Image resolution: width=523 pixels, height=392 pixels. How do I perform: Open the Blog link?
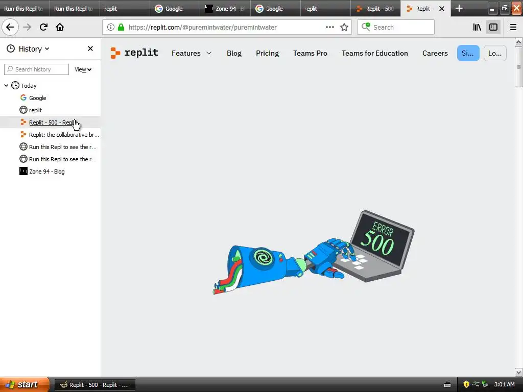pyautogui.click(x=234, y=53)
